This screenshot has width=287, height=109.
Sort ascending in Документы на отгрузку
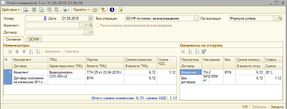tap(190, 52)
